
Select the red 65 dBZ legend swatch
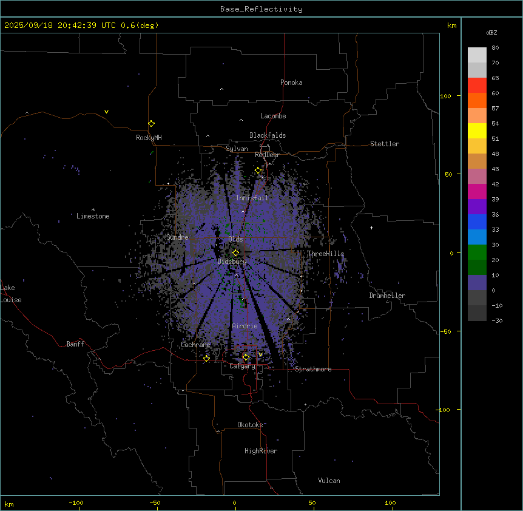point(477,85)
